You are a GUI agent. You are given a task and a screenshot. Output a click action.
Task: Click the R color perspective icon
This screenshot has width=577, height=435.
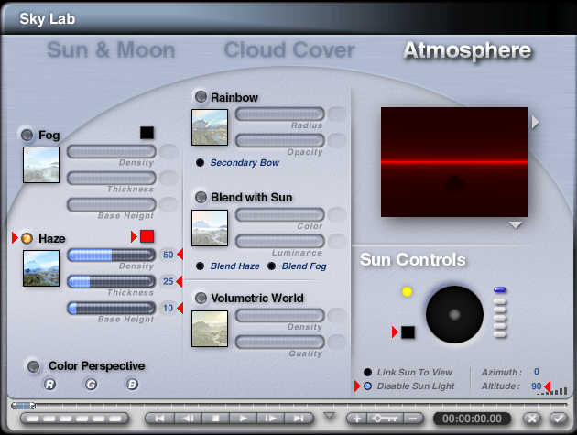(x=50, y=385)
